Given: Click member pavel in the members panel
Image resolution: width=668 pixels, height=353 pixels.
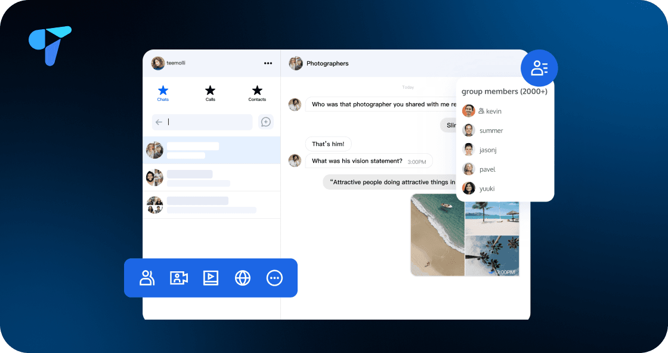Looking at the screenshot, I should (x=487, y=169).
